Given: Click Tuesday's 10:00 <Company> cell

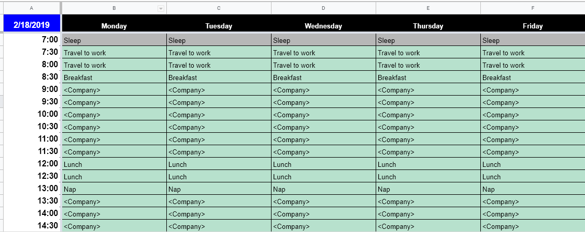Looking at the screenshot, I should pos(219,115).
